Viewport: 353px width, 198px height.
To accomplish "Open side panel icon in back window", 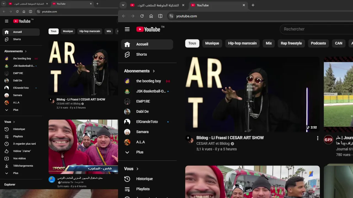I will [30, 12].
